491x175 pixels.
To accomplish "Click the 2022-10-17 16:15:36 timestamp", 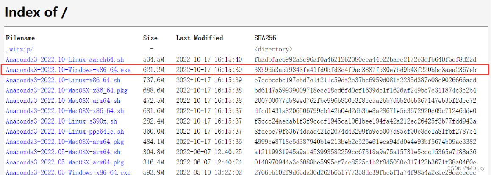I will (x=209, y=142).
